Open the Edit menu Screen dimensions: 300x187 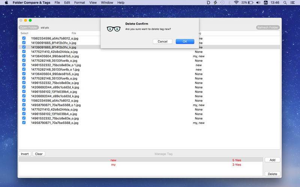click(x=67, y=3)
